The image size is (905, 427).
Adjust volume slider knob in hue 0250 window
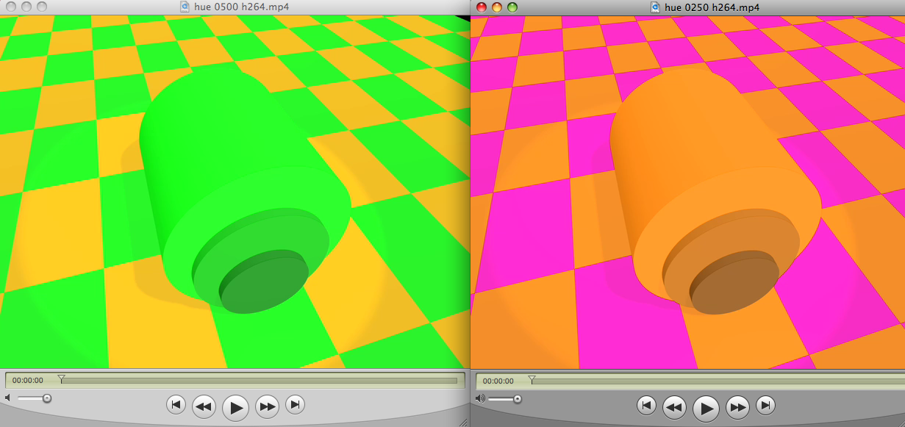click(518, 398)
